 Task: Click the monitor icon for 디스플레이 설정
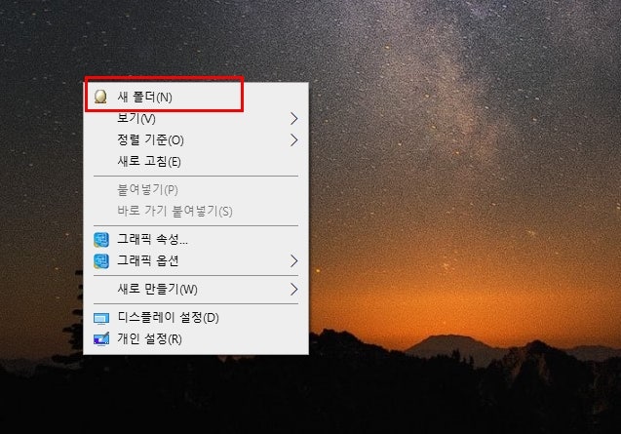point(101,318)
